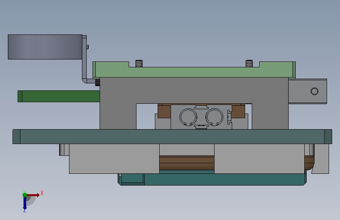Select the left pin beneath the base plate
The width and height of the screenshot is (340, 220).
[x=62, y=150]
